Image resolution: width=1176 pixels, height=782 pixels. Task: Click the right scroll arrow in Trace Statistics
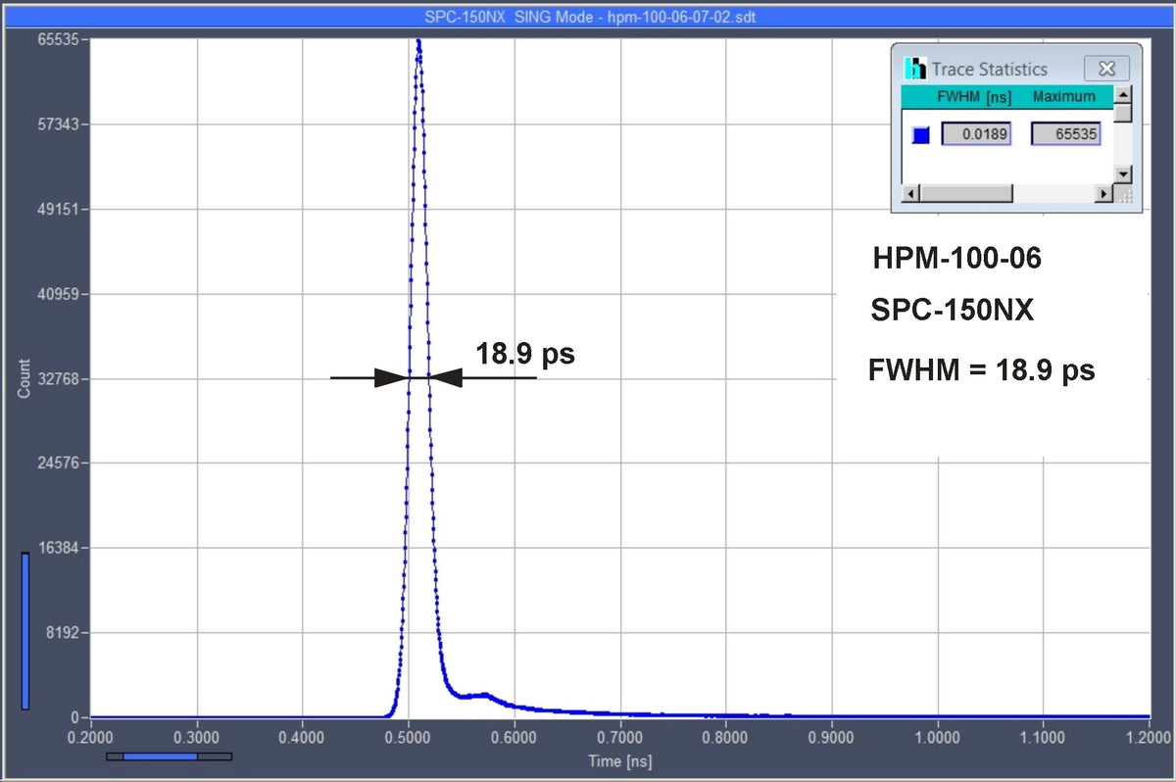1104,194
